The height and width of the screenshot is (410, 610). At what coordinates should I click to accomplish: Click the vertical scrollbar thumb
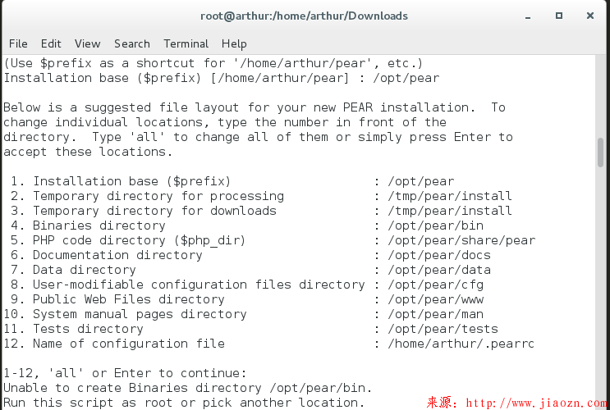pos(600,153)
